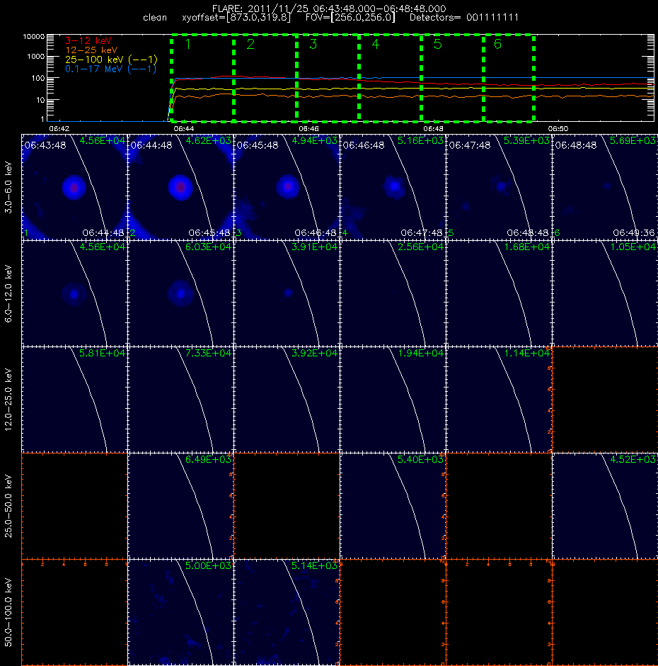The width and height of the screenshot is (658, 666).
Task: View the 12.0-25.0 keV image labeled 1.94E+04
Action: click(393, 400)
